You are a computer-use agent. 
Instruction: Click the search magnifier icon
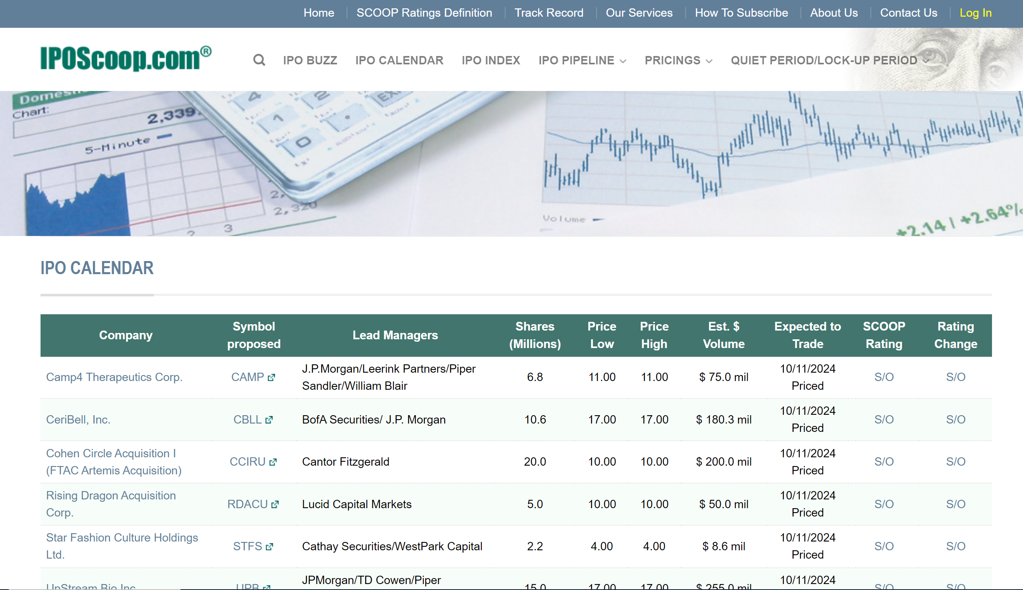pos(259,60)
